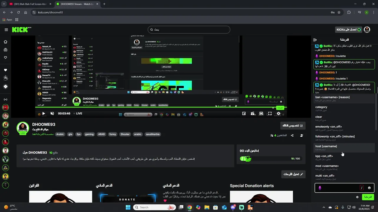Send message with the green chat button
Image resolution: width=378 pixels, height=212 pixels.
click(x=368, y=197)
